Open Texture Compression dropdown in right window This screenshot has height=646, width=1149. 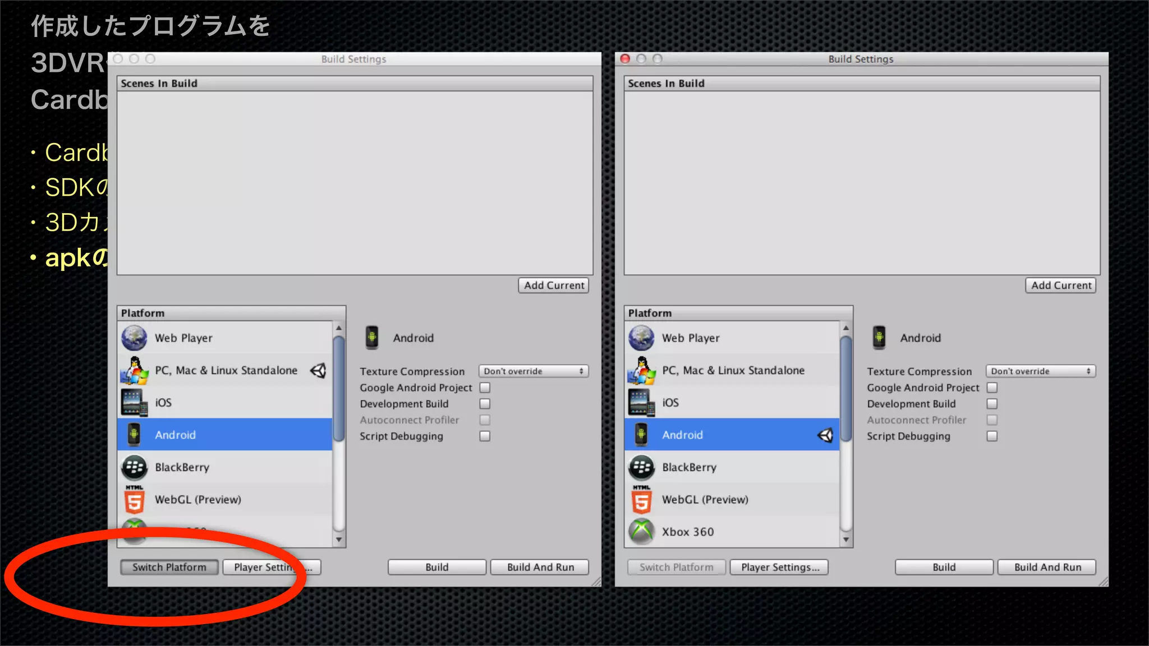1040,371
